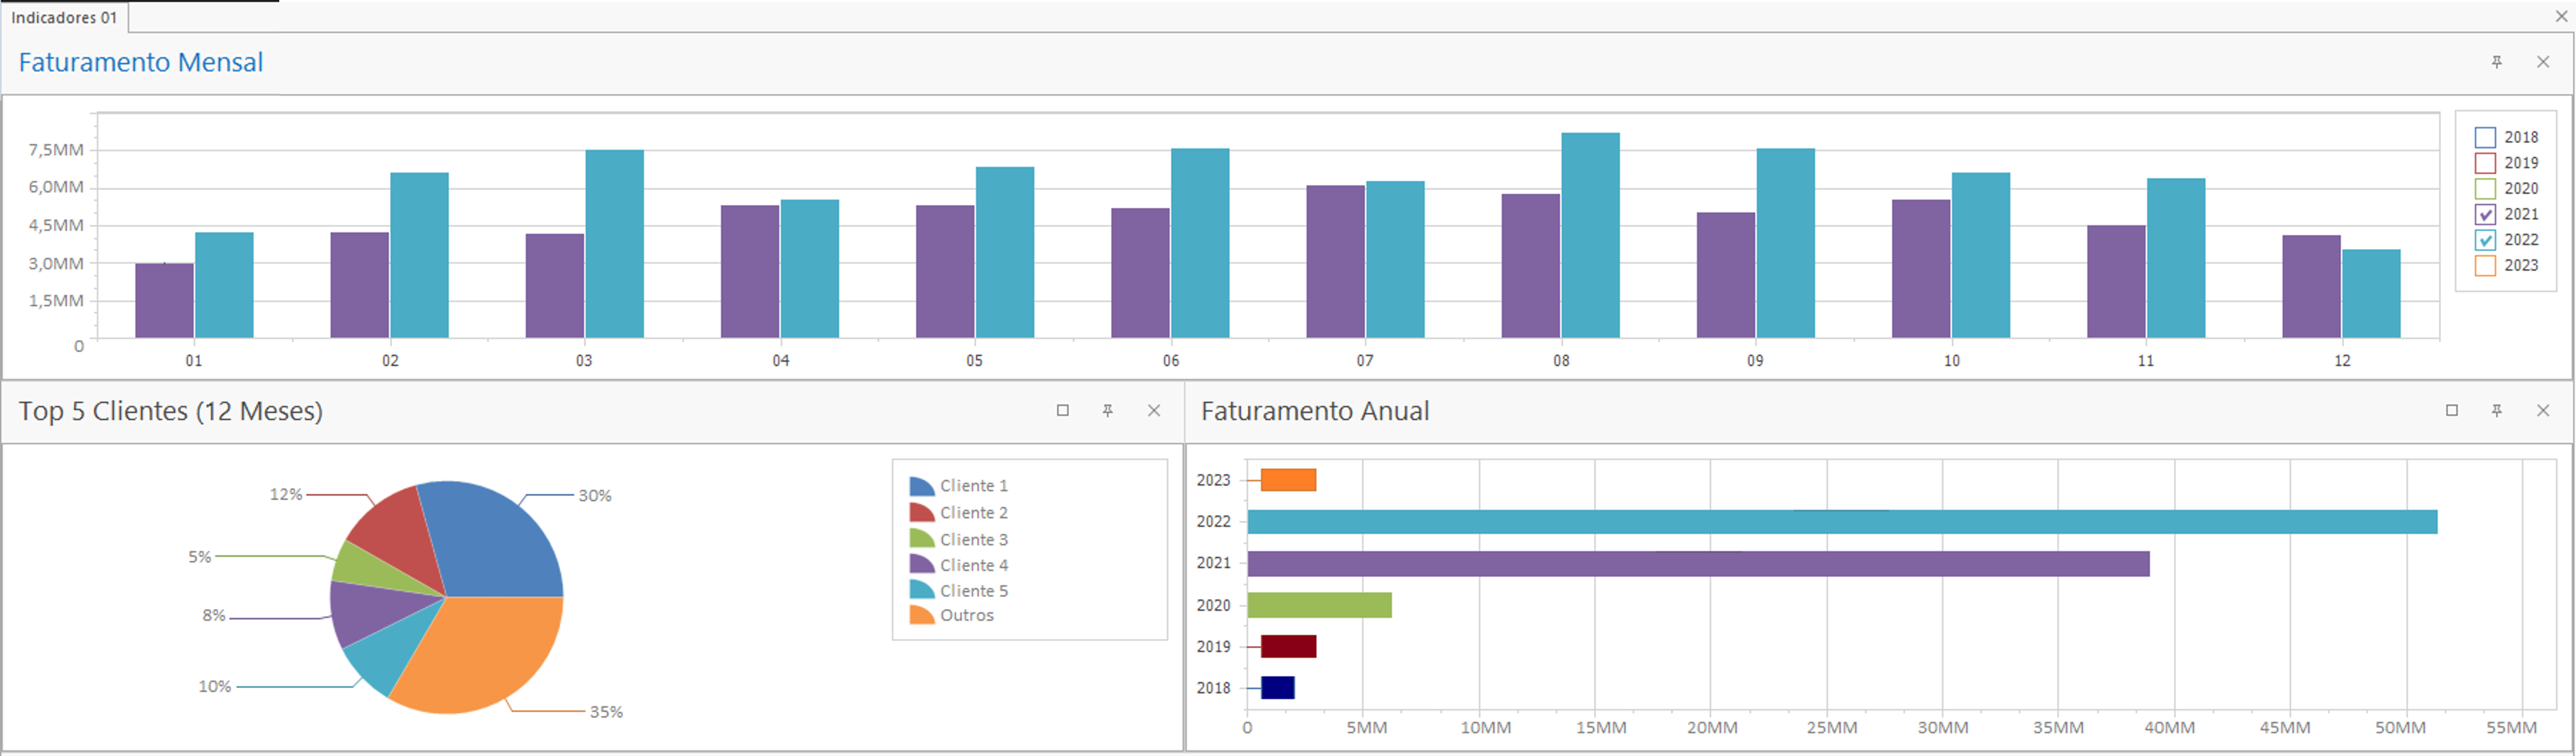Close the Faturamento Anual panel
The height and width of the screenshot is (756, 2576).
pos(2543,410)
